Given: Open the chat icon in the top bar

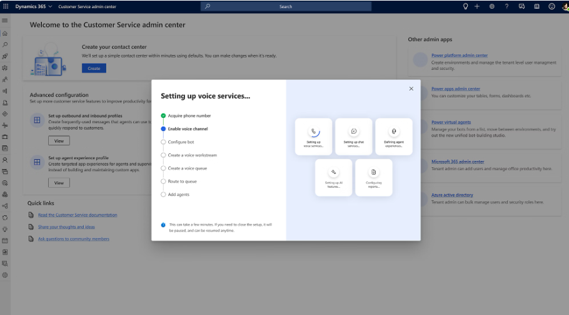Looking at the screenshot, I should pos(521,6).
